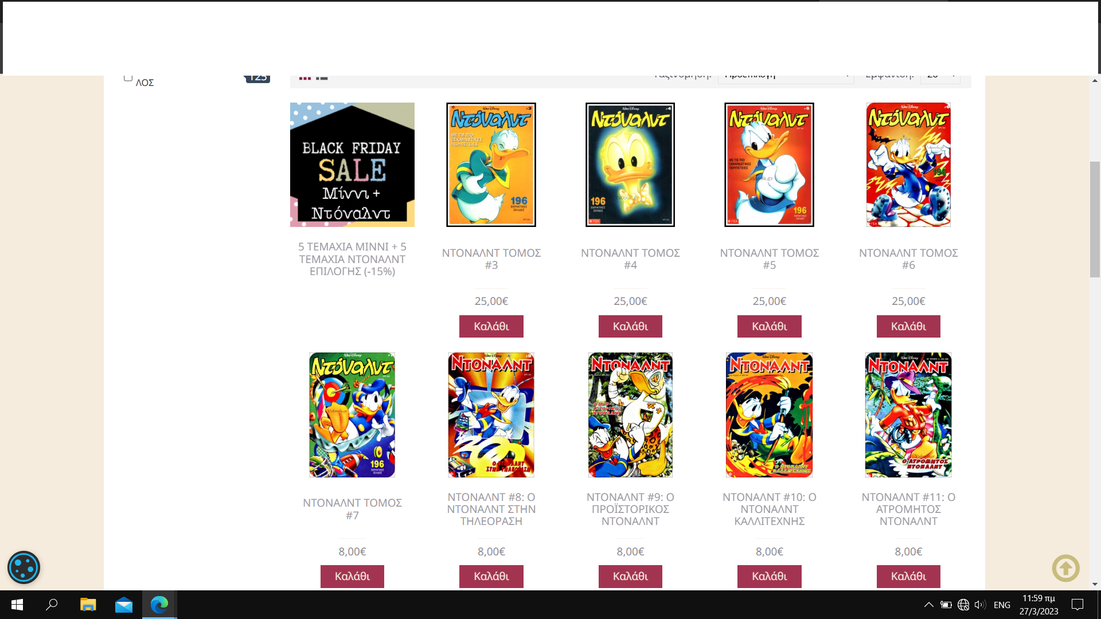Open the Black Friday Sale product image
Image resolution: width=1101 pixels, height=619 pixels.
pyautogui.click(x=352, y=164)
